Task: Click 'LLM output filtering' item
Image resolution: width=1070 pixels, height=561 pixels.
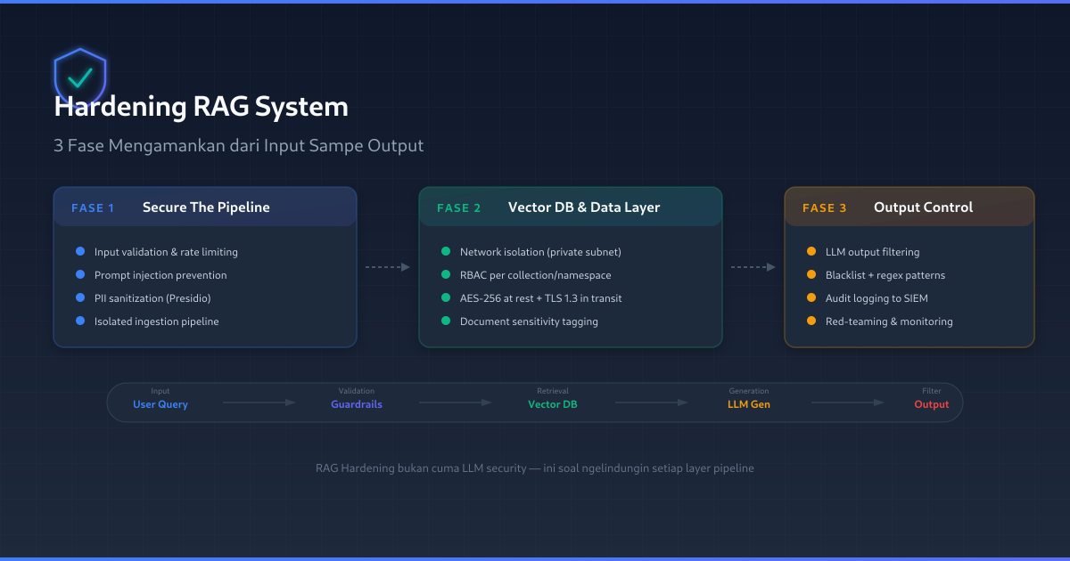Action: point(872,252)
